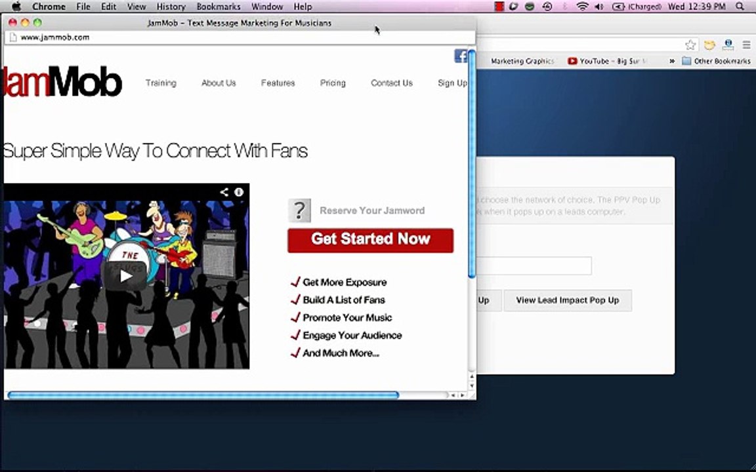Click the video share icon
This screenshot has height=472, width=756.
[224, 192]
